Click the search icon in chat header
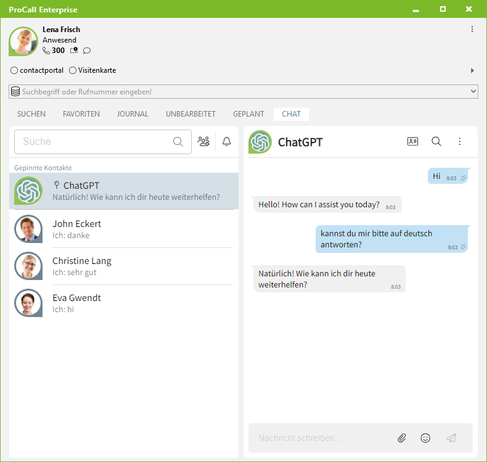Image resolution: width=487 pixels, height=462 pixels. [x=436, y=141]
